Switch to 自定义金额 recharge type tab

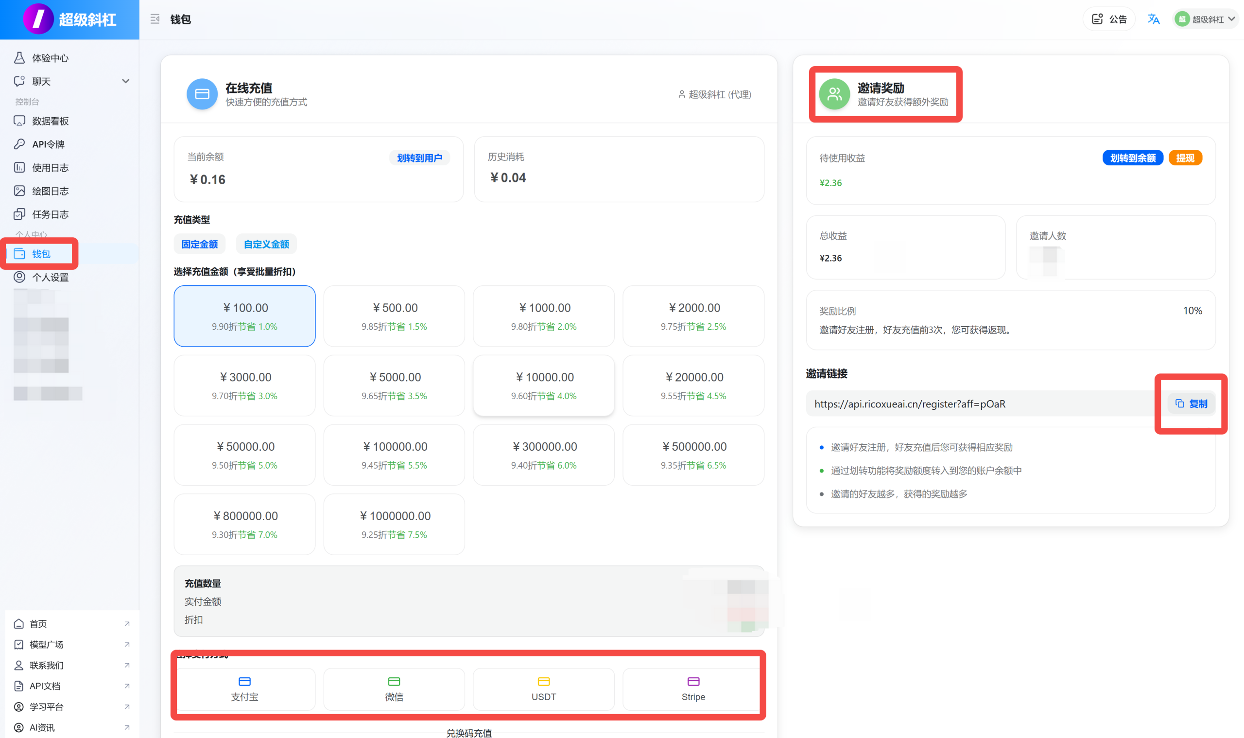point(266,244)
